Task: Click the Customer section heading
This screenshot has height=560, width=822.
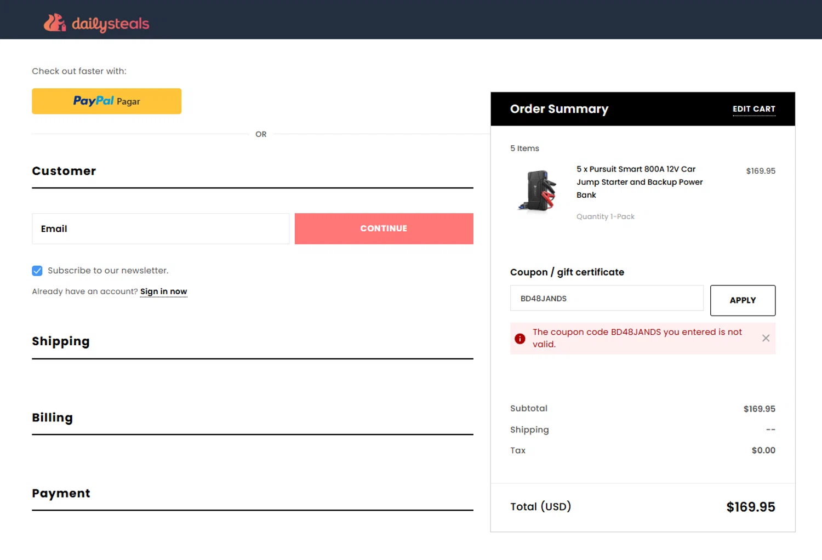Action: pos(64,171)
